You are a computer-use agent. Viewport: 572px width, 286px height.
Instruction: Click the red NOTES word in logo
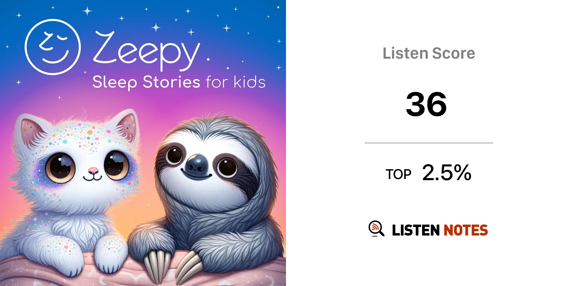click(x=466, y=230)
